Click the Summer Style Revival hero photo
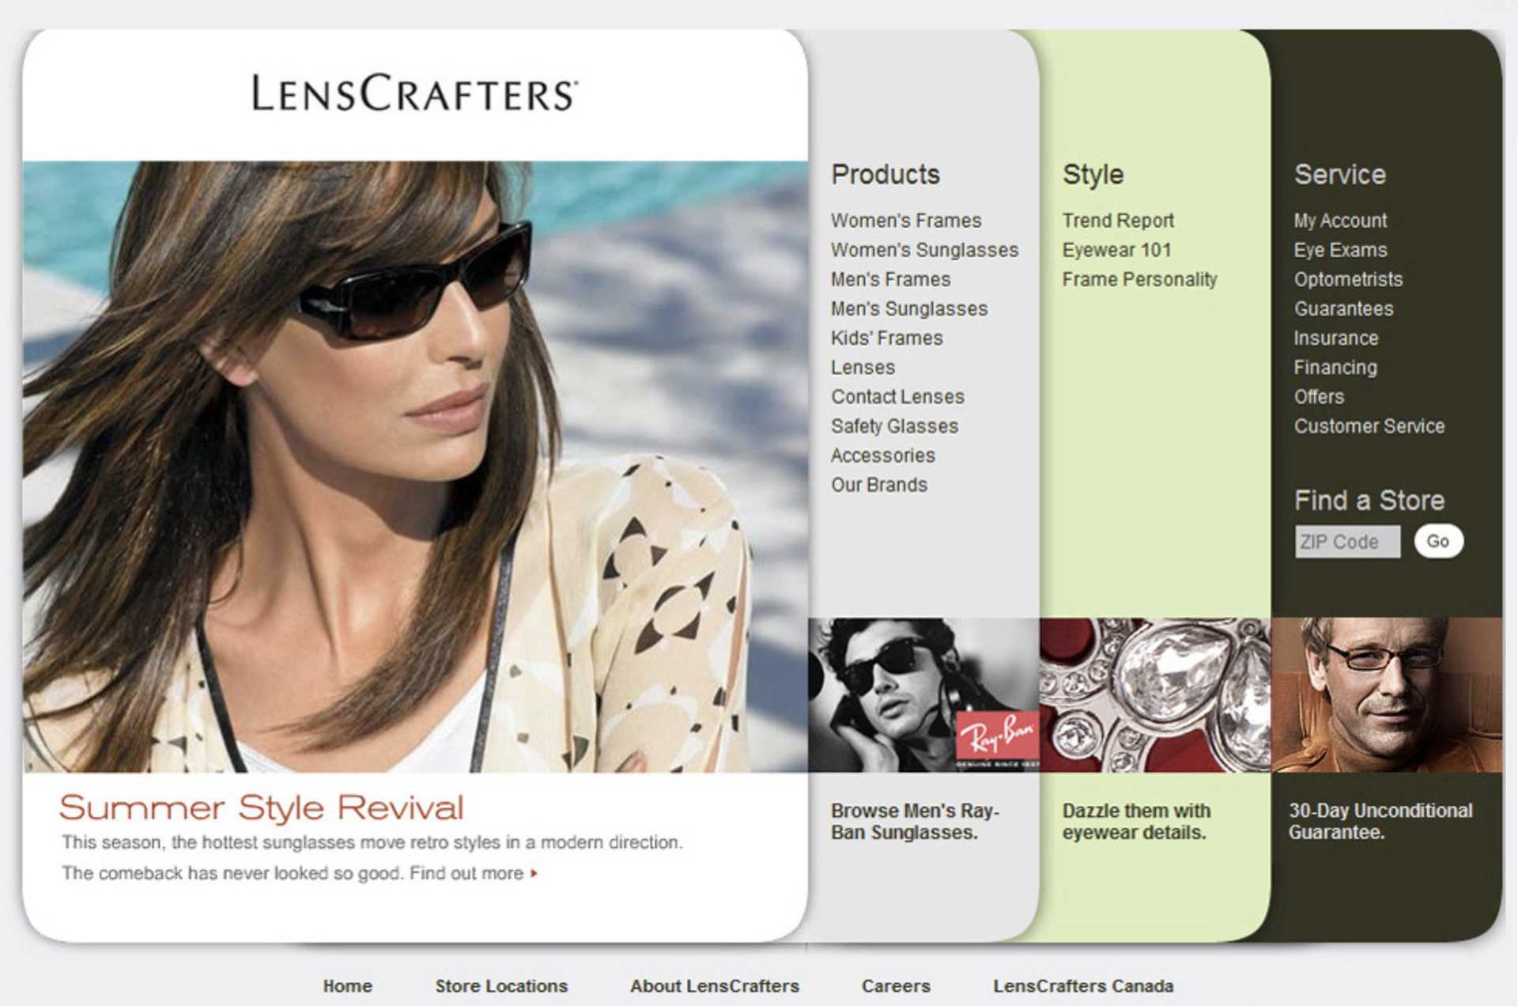This screenshot has height=1006, width=1518. (x=415, y=467)
